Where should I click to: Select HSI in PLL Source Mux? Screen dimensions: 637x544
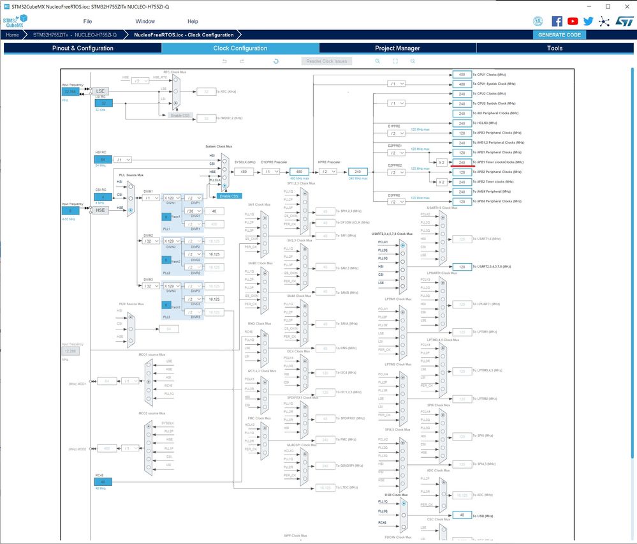click(x=131, y=186)
